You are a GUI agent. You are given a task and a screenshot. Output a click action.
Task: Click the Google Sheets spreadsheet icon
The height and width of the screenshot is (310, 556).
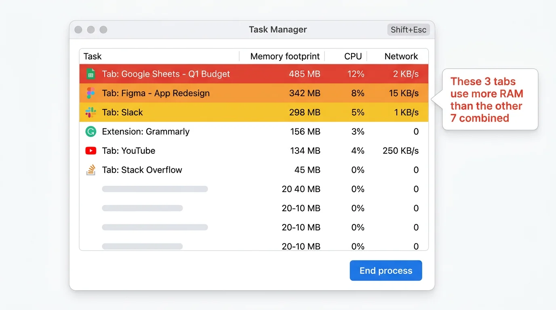[x=91, y=74]
